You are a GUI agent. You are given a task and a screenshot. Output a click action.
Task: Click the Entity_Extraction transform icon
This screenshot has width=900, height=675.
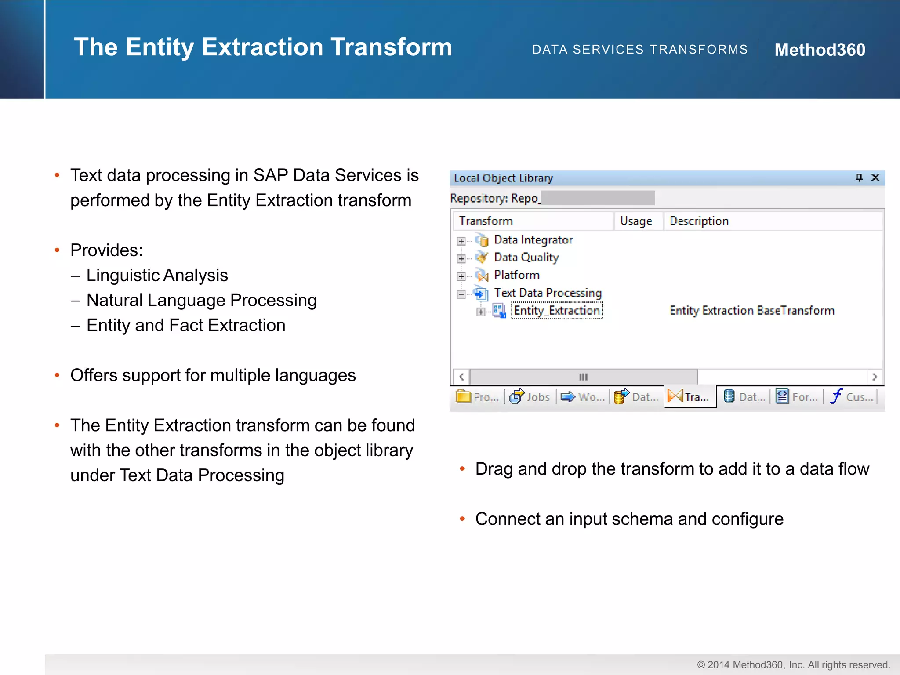click(x=499, y=311)
